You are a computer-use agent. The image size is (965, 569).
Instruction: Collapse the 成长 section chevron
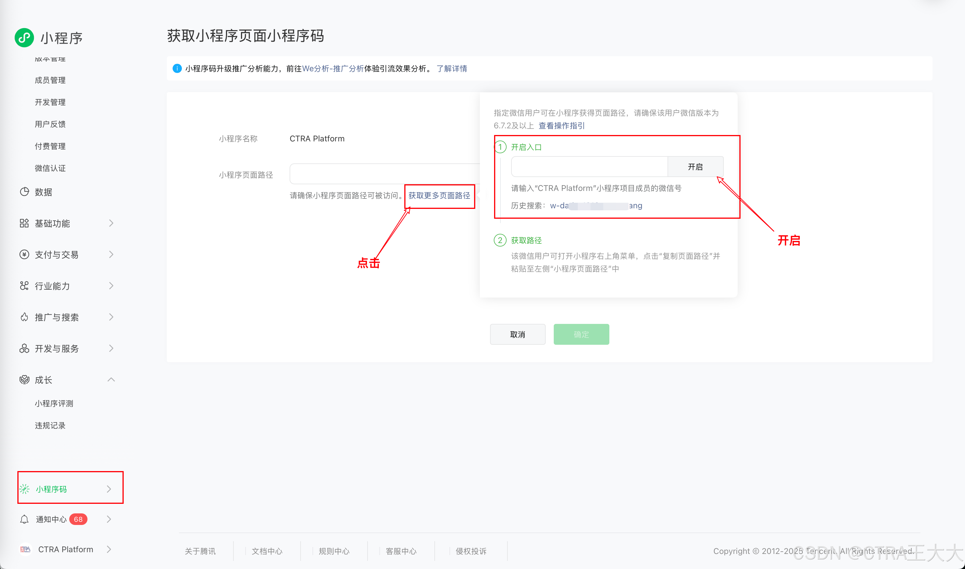pyautogui.click(x=111, y=380)
